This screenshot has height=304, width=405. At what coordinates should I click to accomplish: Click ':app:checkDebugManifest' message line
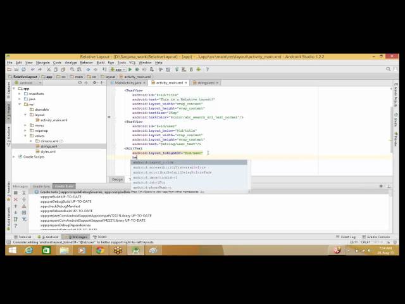(x=60, y=206)
